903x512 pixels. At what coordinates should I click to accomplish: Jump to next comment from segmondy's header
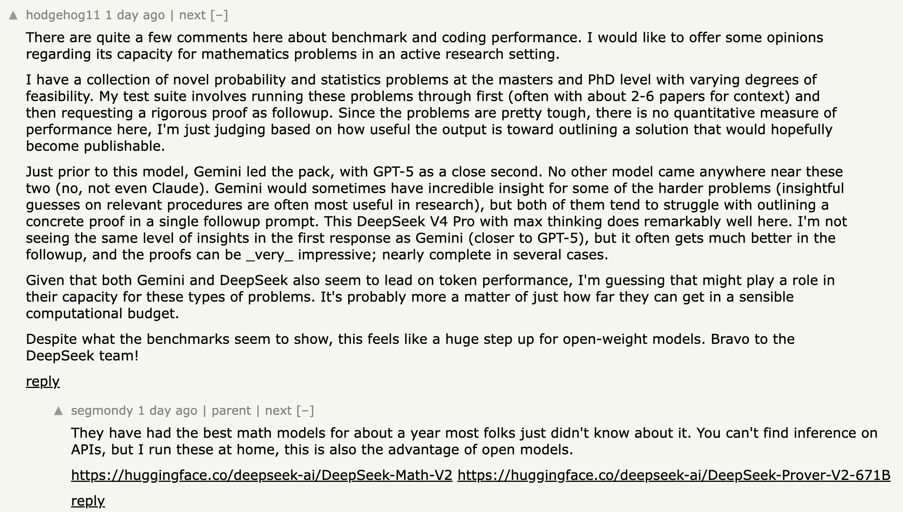tap(279, 410)
